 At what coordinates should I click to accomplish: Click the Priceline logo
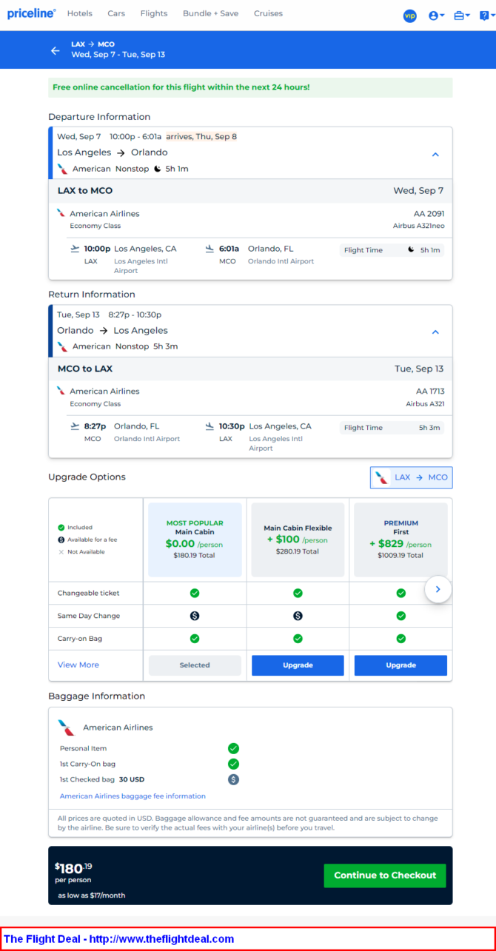[32, 13]
